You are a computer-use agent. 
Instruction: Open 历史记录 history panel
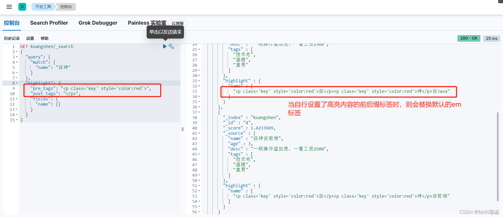click(12, 38)
